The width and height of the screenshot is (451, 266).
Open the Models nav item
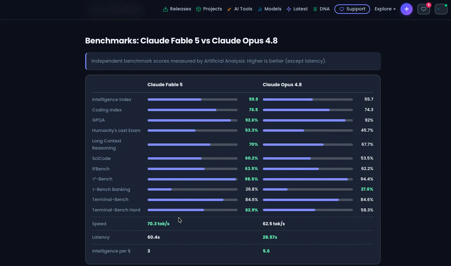point(269,9)
